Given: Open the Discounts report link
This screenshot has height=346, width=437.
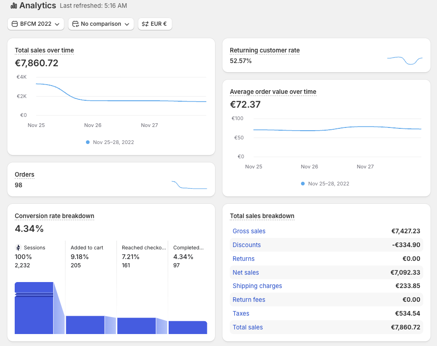Looking at the screenshot, I should click(247, 245).
